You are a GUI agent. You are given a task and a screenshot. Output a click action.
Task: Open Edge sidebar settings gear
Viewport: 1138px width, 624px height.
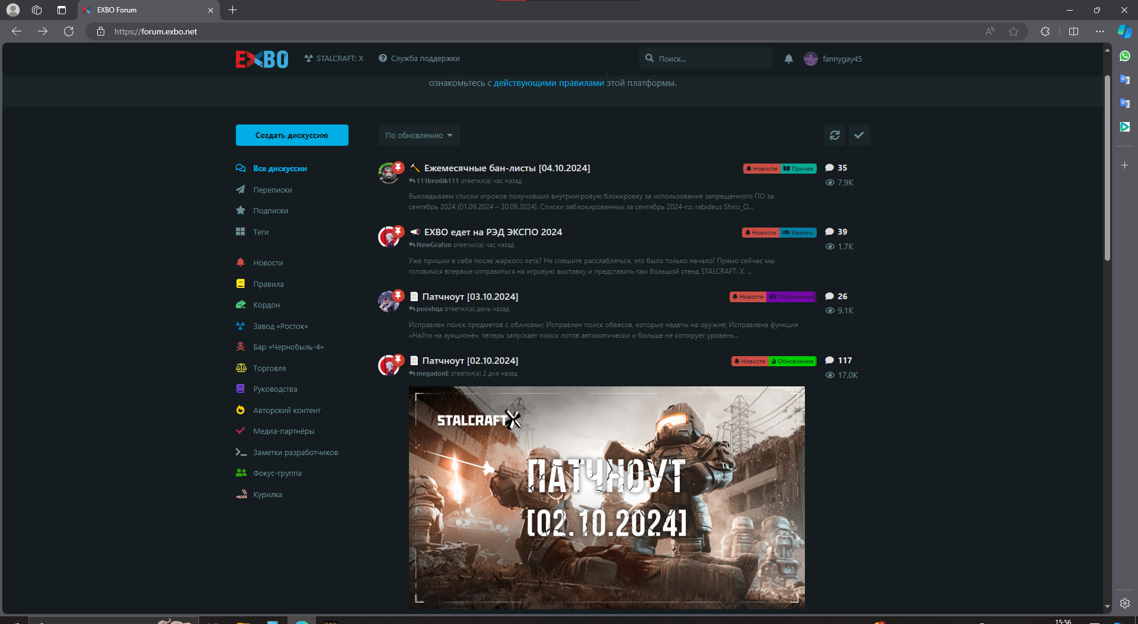coord(1124,603)
